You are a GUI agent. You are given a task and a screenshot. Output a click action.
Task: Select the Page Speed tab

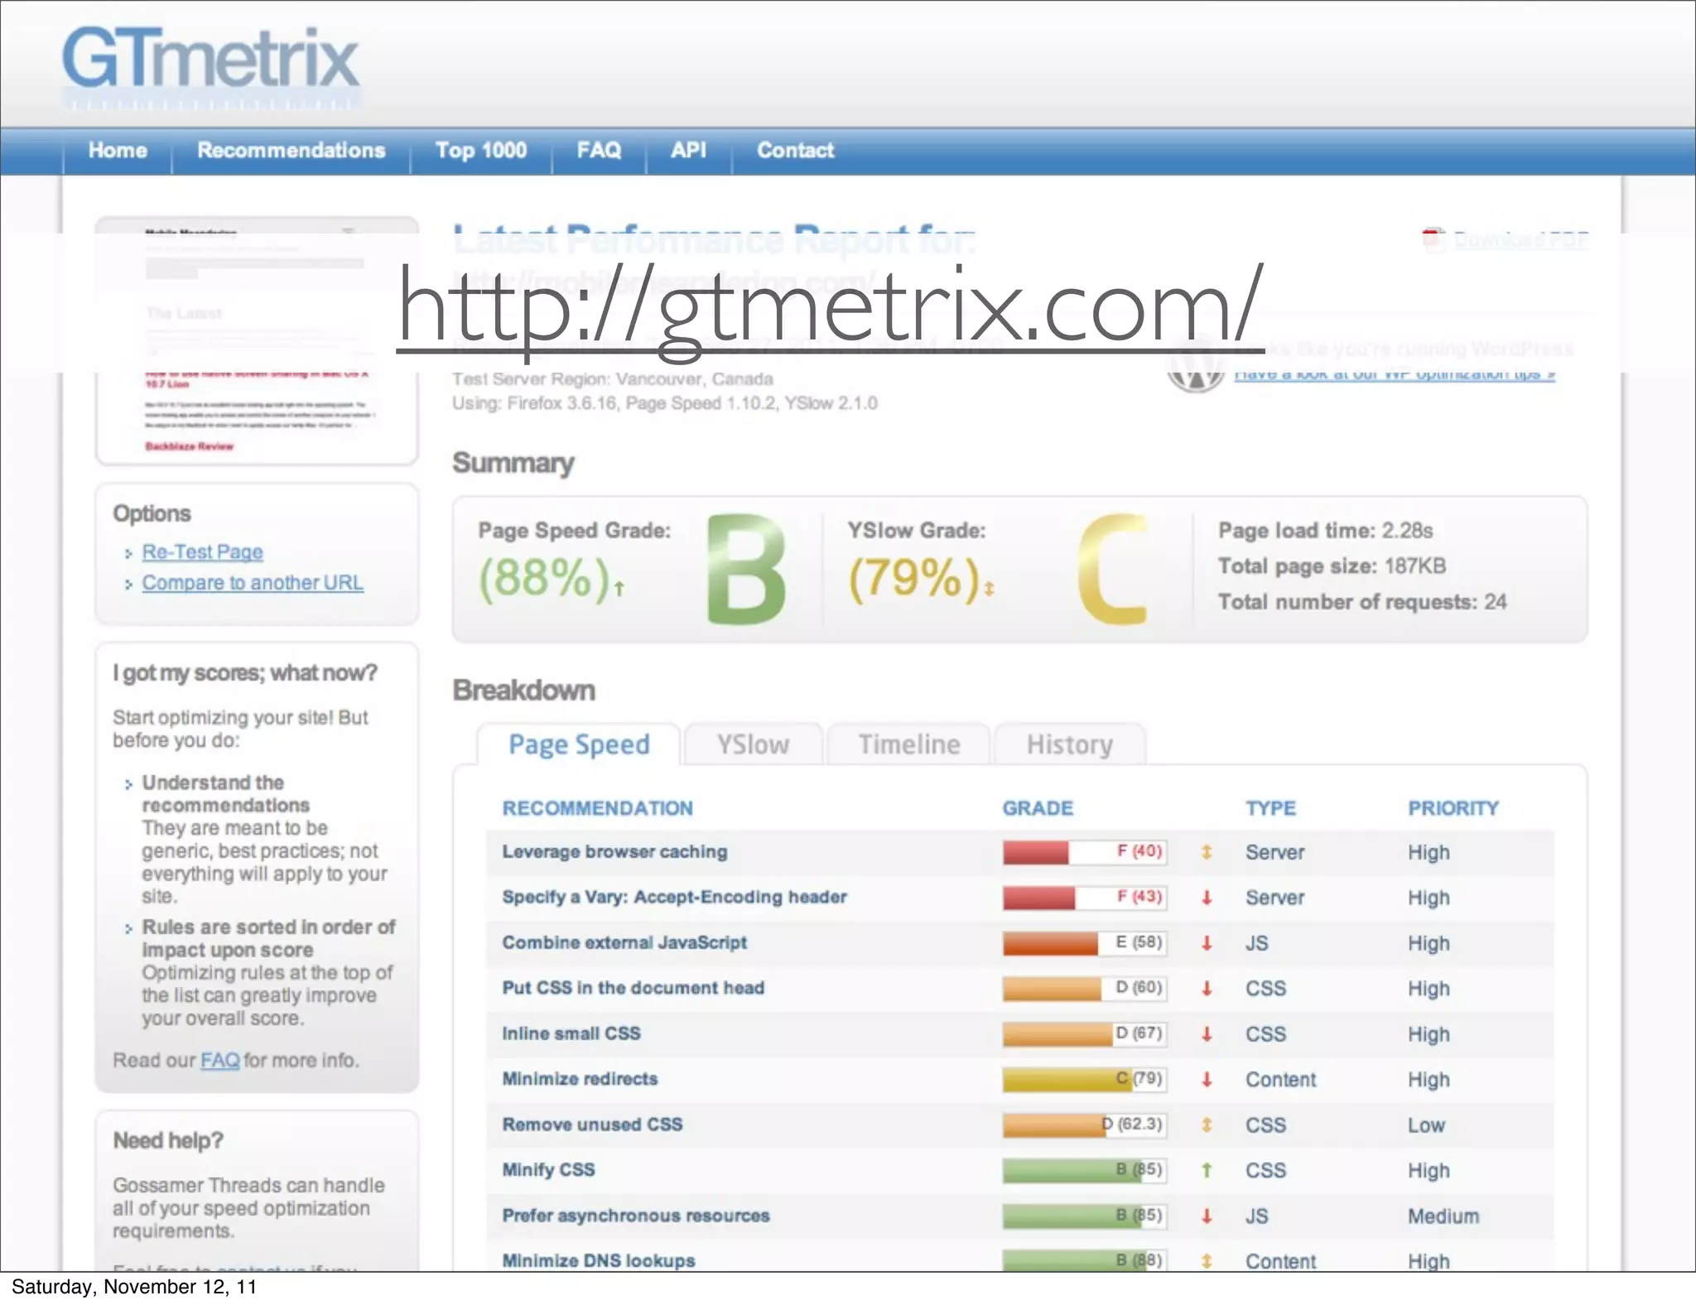click(579, 744)
